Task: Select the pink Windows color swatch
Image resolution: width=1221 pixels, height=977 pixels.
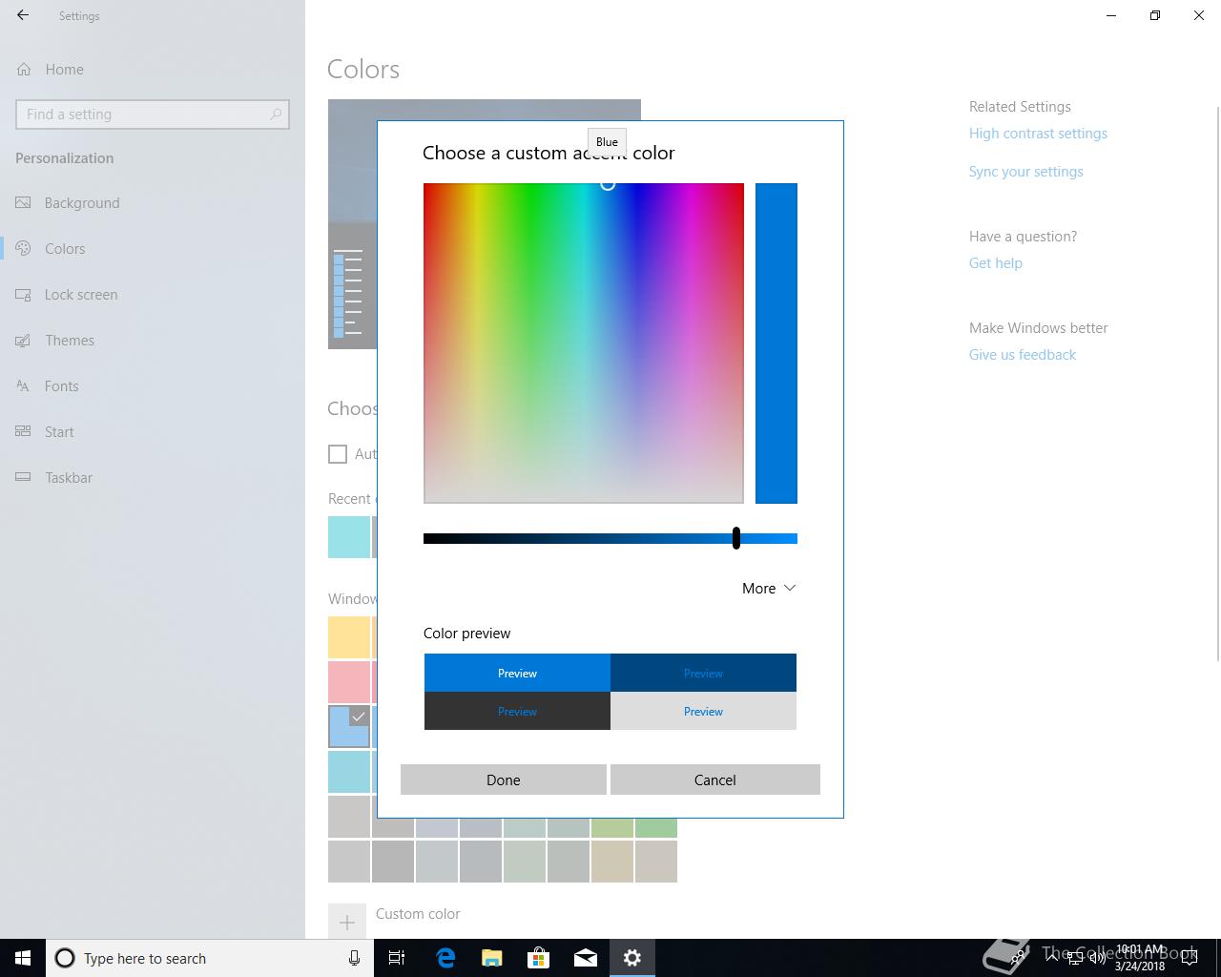Action: click(x=349, y=682)
